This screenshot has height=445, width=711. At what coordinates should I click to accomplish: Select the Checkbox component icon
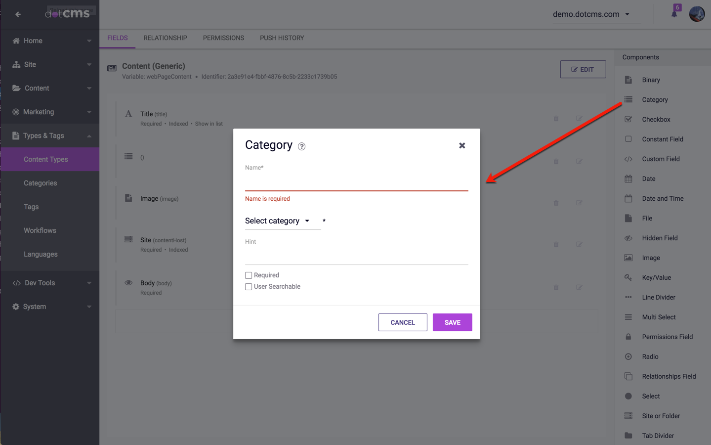coord(628,119)
